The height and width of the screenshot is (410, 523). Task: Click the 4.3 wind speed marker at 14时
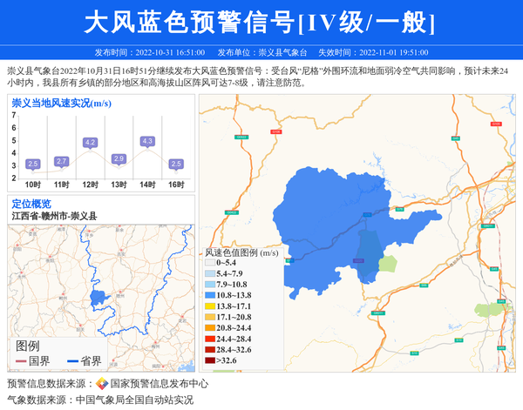pos(147,141)
